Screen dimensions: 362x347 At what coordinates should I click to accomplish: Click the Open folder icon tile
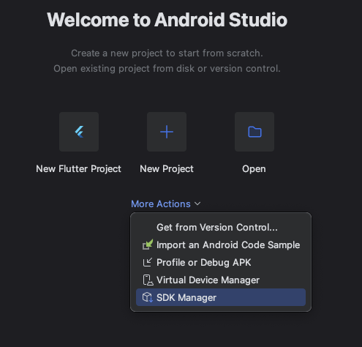point(254,132)
